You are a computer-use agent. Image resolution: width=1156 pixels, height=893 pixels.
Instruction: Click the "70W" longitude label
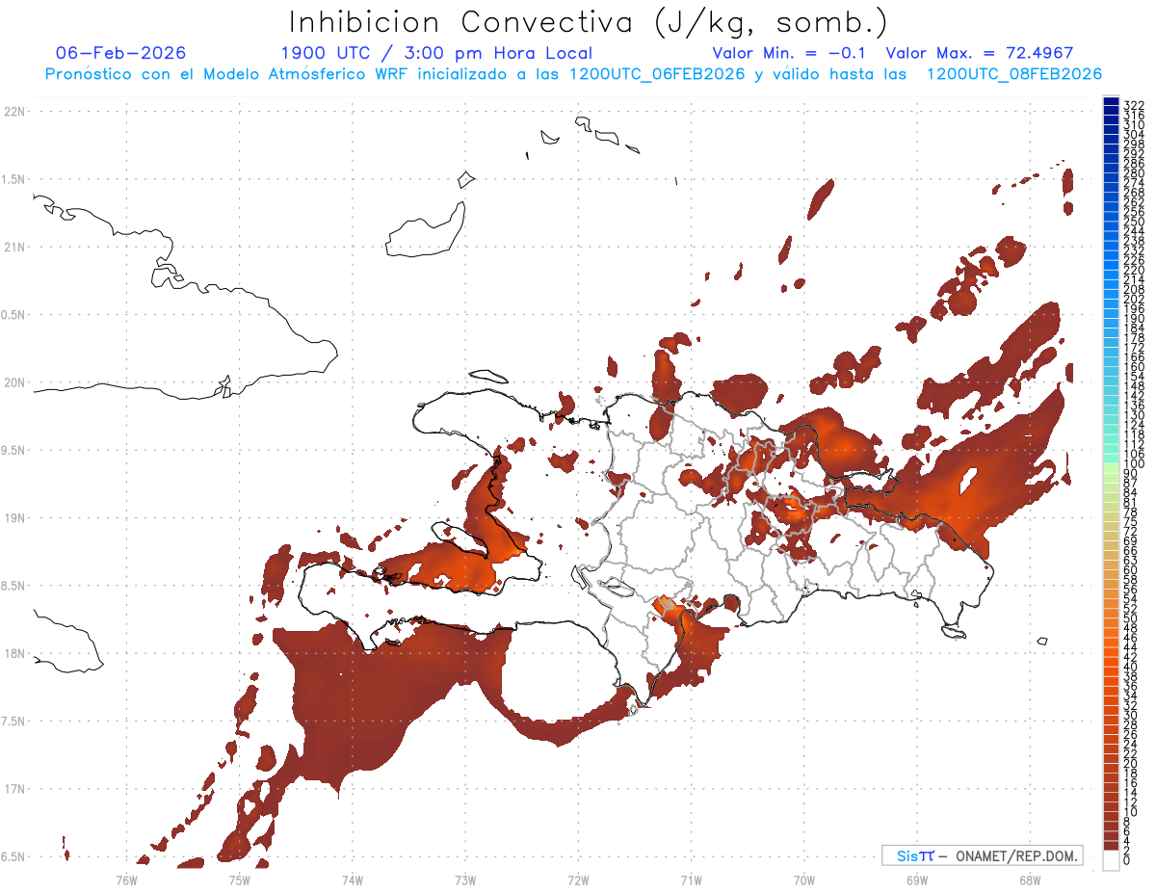[x=804, y=880]
